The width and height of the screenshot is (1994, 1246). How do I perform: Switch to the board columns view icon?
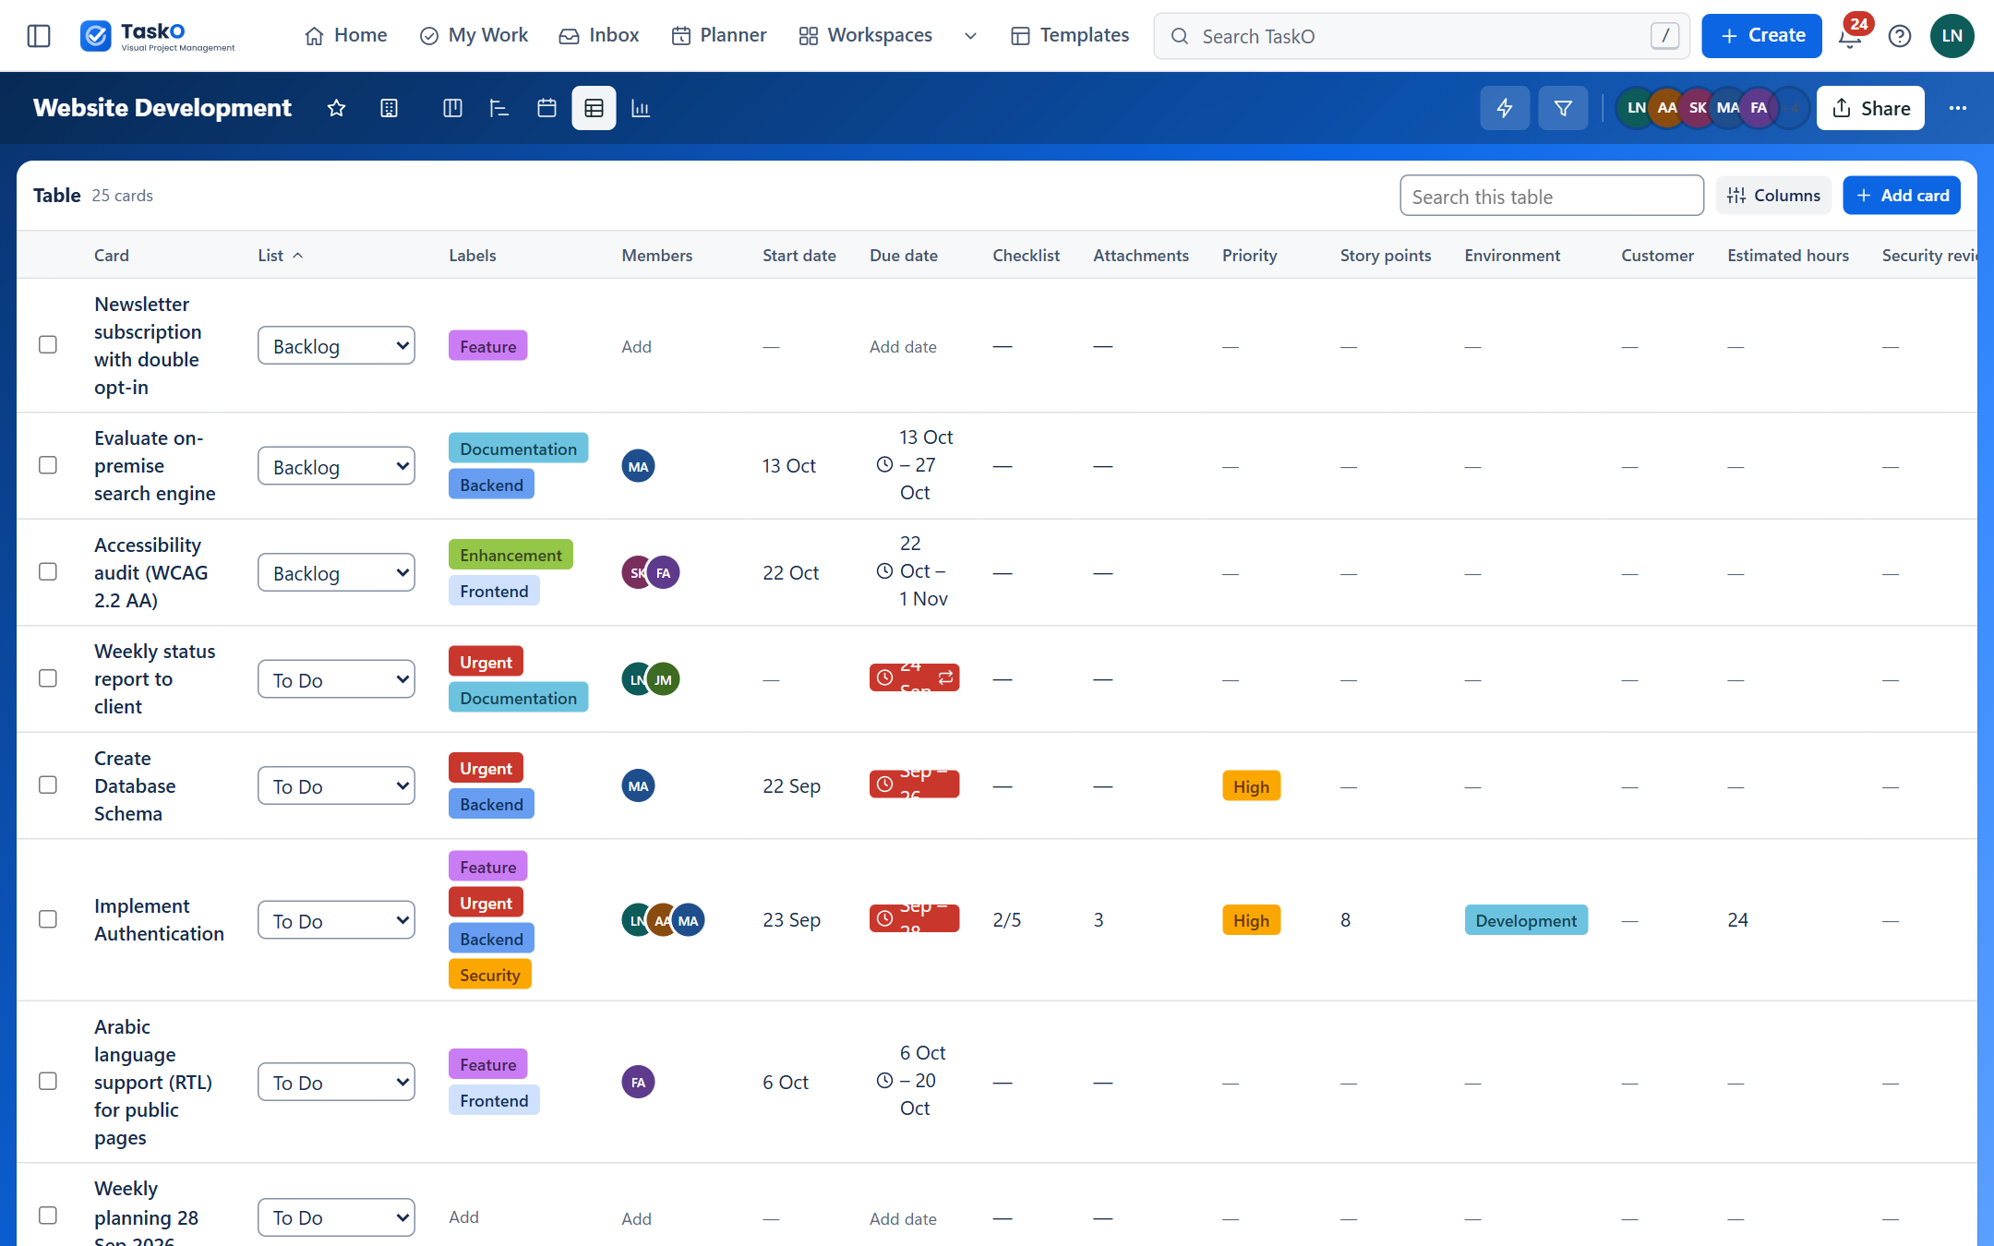452,108
